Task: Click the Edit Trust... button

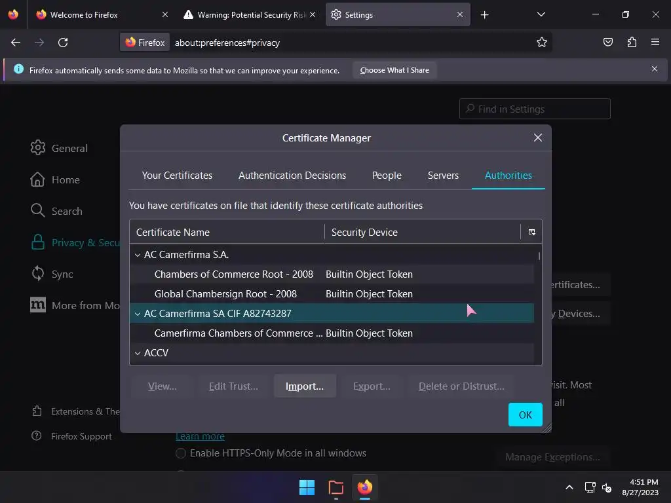Action: pos(234,386)
